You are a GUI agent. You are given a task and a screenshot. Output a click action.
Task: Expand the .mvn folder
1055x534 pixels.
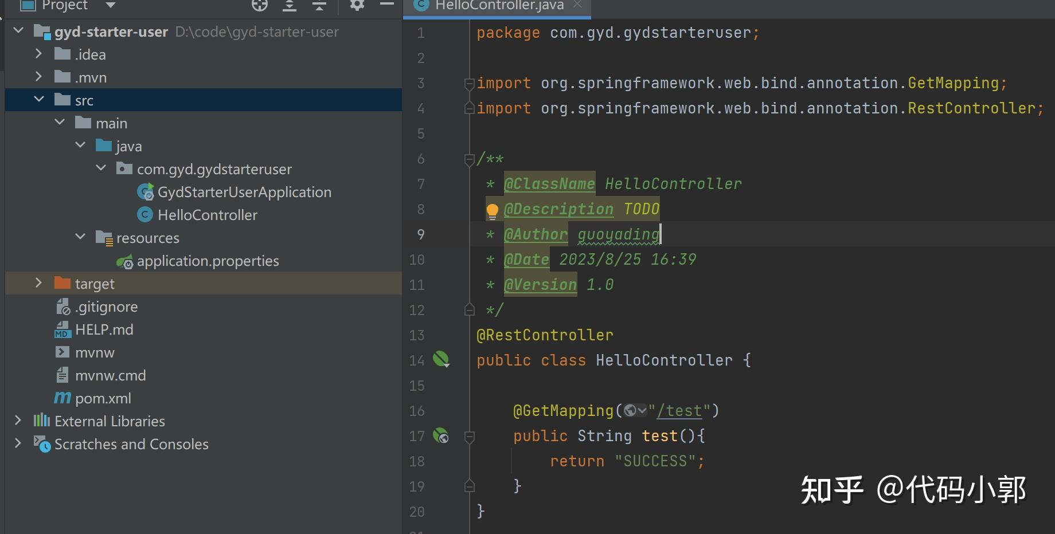39,77
